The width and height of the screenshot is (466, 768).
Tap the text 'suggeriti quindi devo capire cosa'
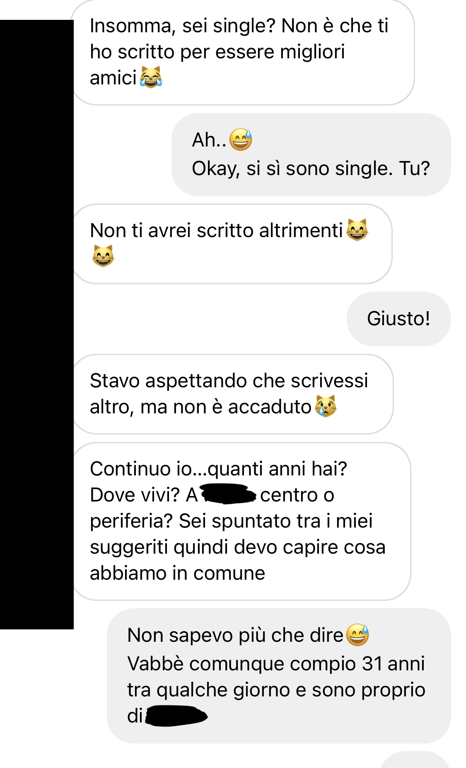pos(238,547)
